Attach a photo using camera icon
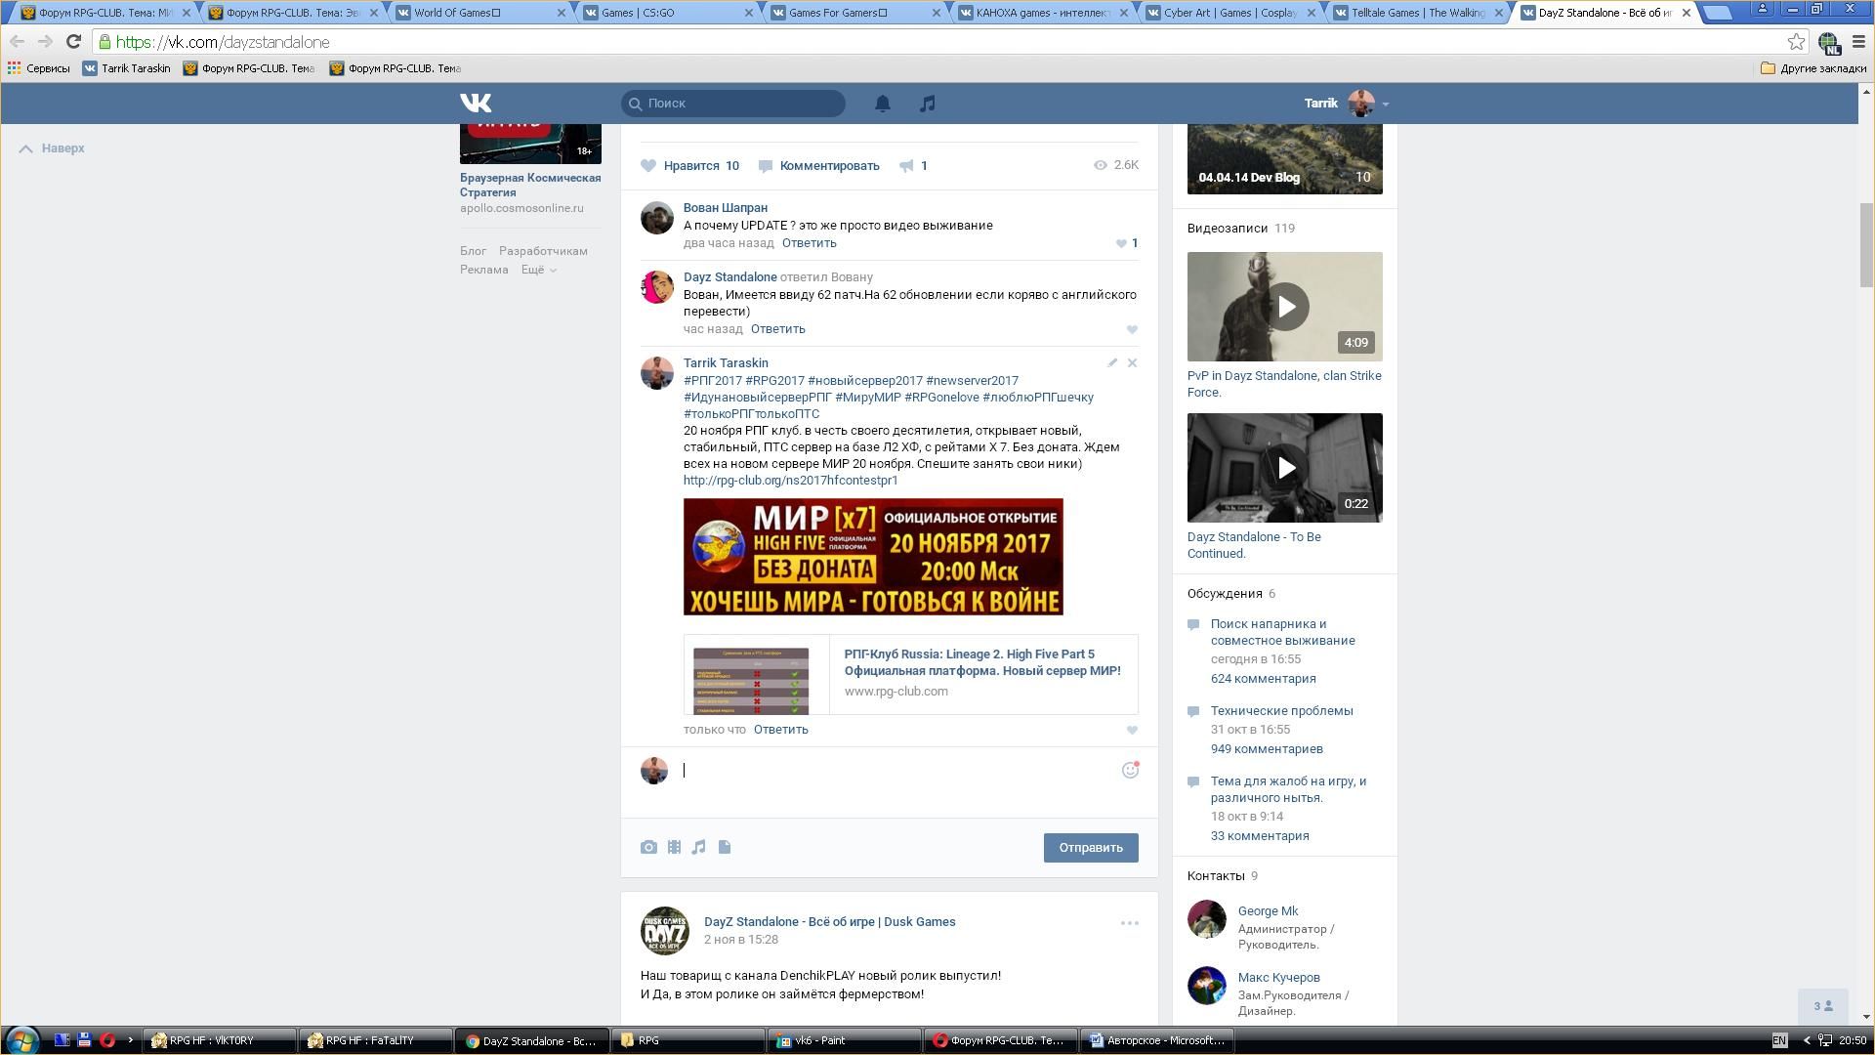 click(648, 848)
